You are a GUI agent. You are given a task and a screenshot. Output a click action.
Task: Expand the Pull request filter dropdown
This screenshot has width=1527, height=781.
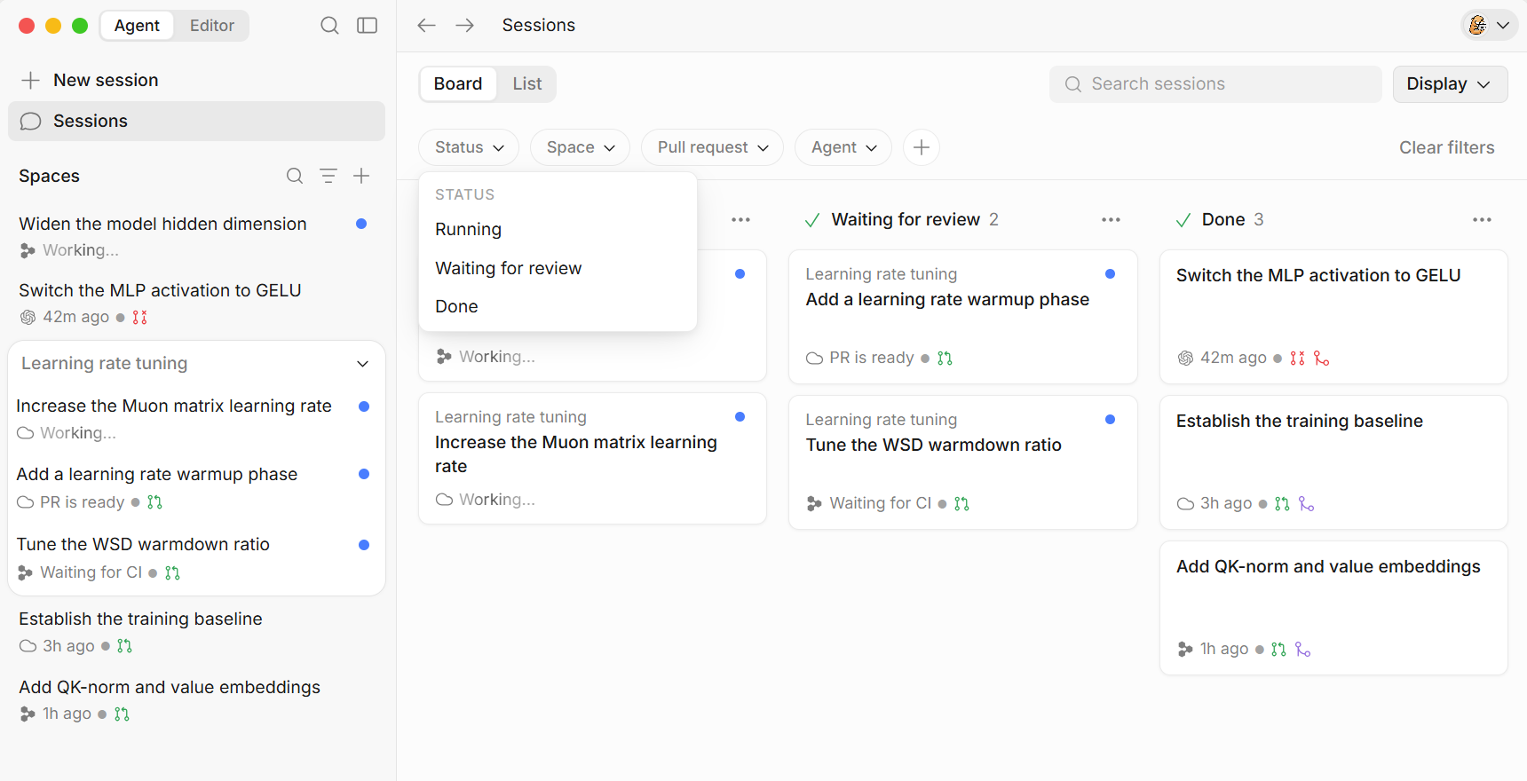click(x=712, y=147)
